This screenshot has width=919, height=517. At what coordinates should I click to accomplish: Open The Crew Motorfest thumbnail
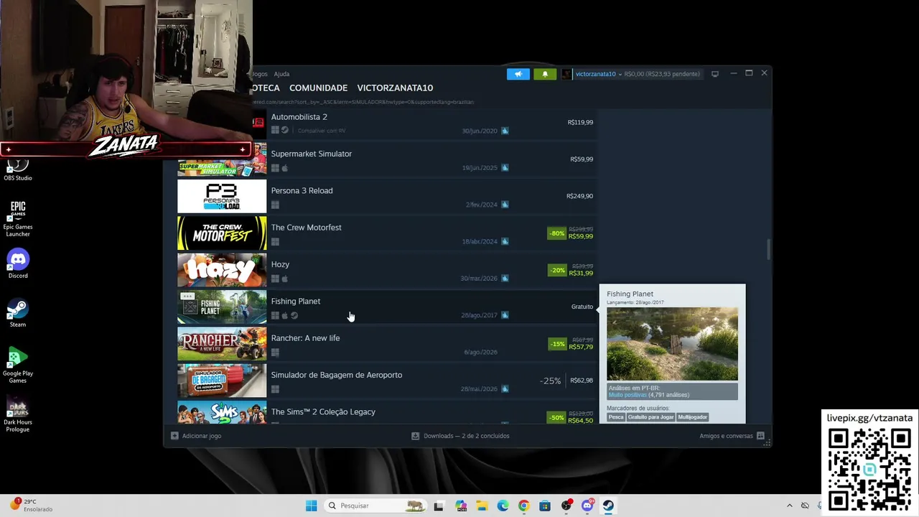pyautogui.click(x=222, y=233)
